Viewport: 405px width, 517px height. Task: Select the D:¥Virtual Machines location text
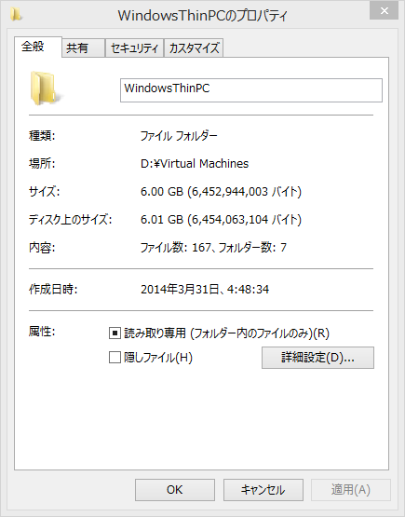pyautogui.click(x=195, y=164)
